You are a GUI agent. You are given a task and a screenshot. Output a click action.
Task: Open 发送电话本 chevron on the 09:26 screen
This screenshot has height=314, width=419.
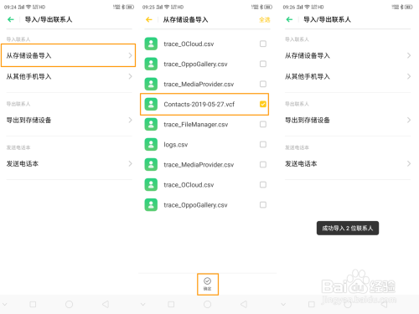pyautogui.click(x=409, y=163)
